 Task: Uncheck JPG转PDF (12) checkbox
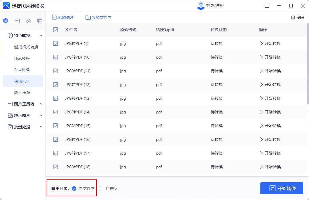[x=56, y=85]
